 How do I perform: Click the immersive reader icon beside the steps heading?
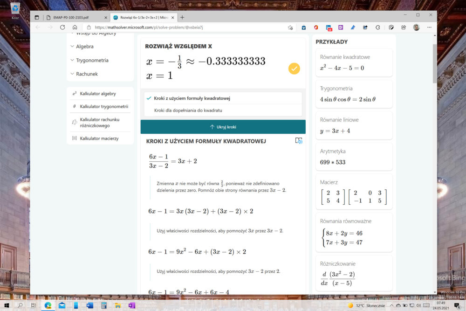299,141
